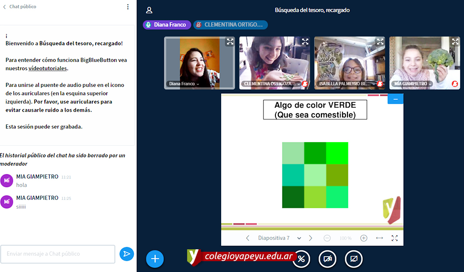Toggle webcam sharing button
Screen dimensions: 464x272
coord(327,259)
